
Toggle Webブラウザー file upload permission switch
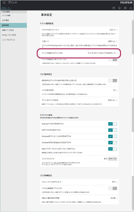coord(112,149)
